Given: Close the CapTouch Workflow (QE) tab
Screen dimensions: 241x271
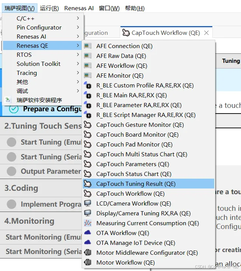Looking at the screenshot, I should (x=206, y=33).
